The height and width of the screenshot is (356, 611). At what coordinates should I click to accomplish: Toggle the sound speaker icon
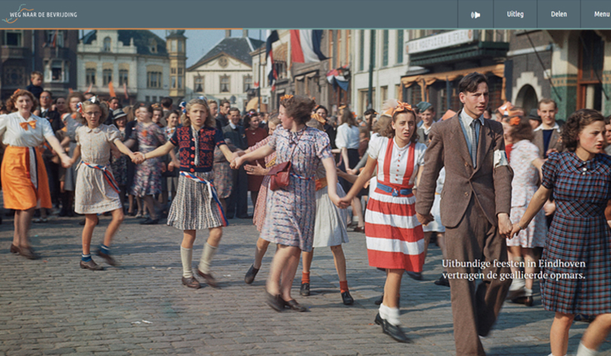tap(475, 14)
